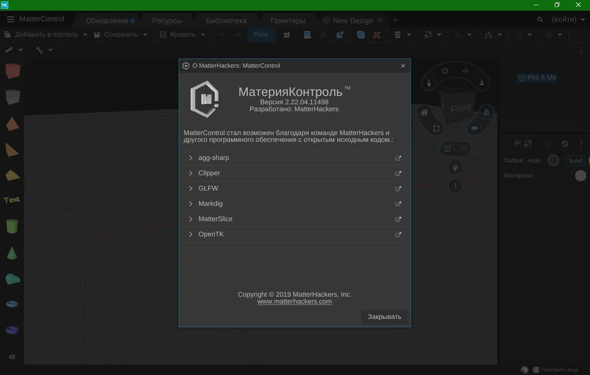Add the blue torus ring primitive
This screenshot has width=590, height=375.
[12, 304]
